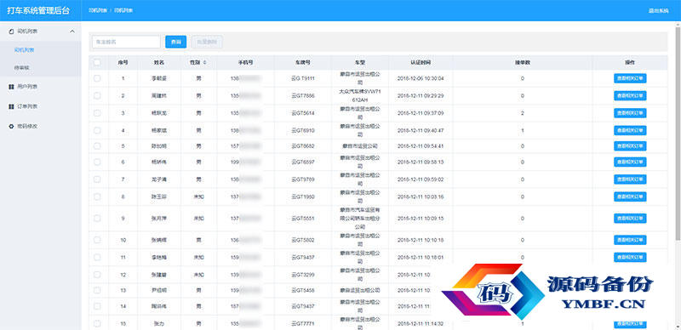Check the checkbox for row 2
681x330 pixels.
97,95
